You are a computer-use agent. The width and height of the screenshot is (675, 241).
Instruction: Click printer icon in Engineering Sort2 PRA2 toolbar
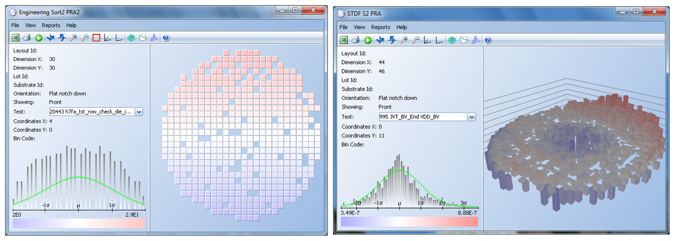27,38
